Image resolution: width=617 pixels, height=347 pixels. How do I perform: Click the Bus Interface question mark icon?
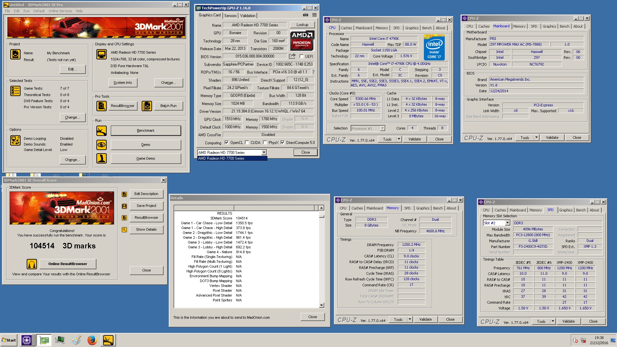313,72
